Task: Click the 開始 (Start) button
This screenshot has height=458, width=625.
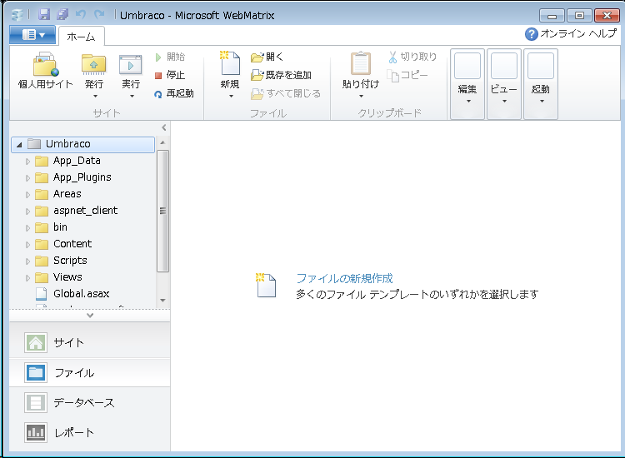Action: click(170, 57)
